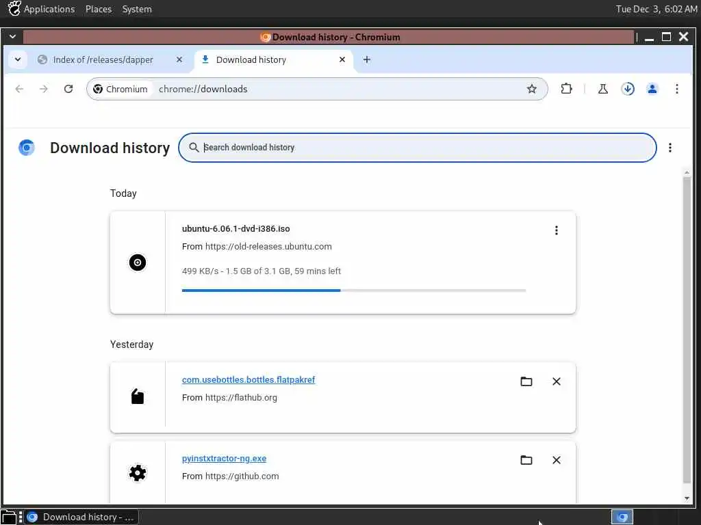
Task: Show the downloads bubble in toolbar
Action: click(628, 89)
